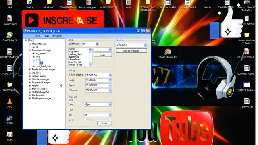This screenshot has width=258, height=145.
Task: Expand the MoneyManager node
Action: [30, 89]
